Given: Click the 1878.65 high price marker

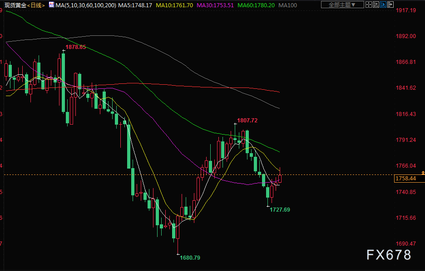Looking at the screenshot, I should click(76, 47).
